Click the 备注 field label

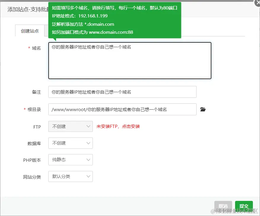tap(36, 92)
